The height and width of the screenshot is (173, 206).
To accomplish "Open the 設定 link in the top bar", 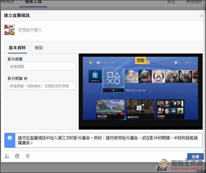I will (x=171, y=2).
